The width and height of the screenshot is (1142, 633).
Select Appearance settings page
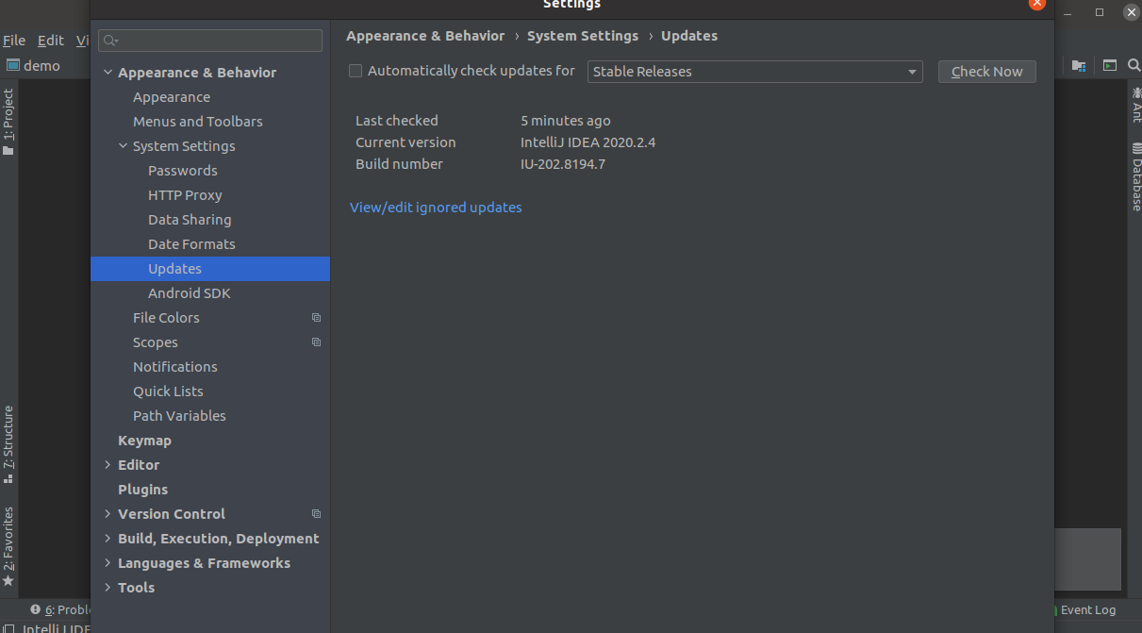pos(172,97)
